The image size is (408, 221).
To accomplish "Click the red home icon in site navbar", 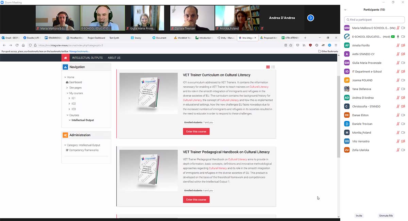I will [65, 58].
